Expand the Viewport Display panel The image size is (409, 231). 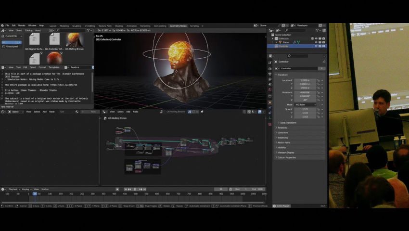tap(286, 153)
